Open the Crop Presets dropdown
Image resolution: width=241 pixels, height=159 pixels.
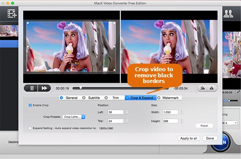(74, 117)
